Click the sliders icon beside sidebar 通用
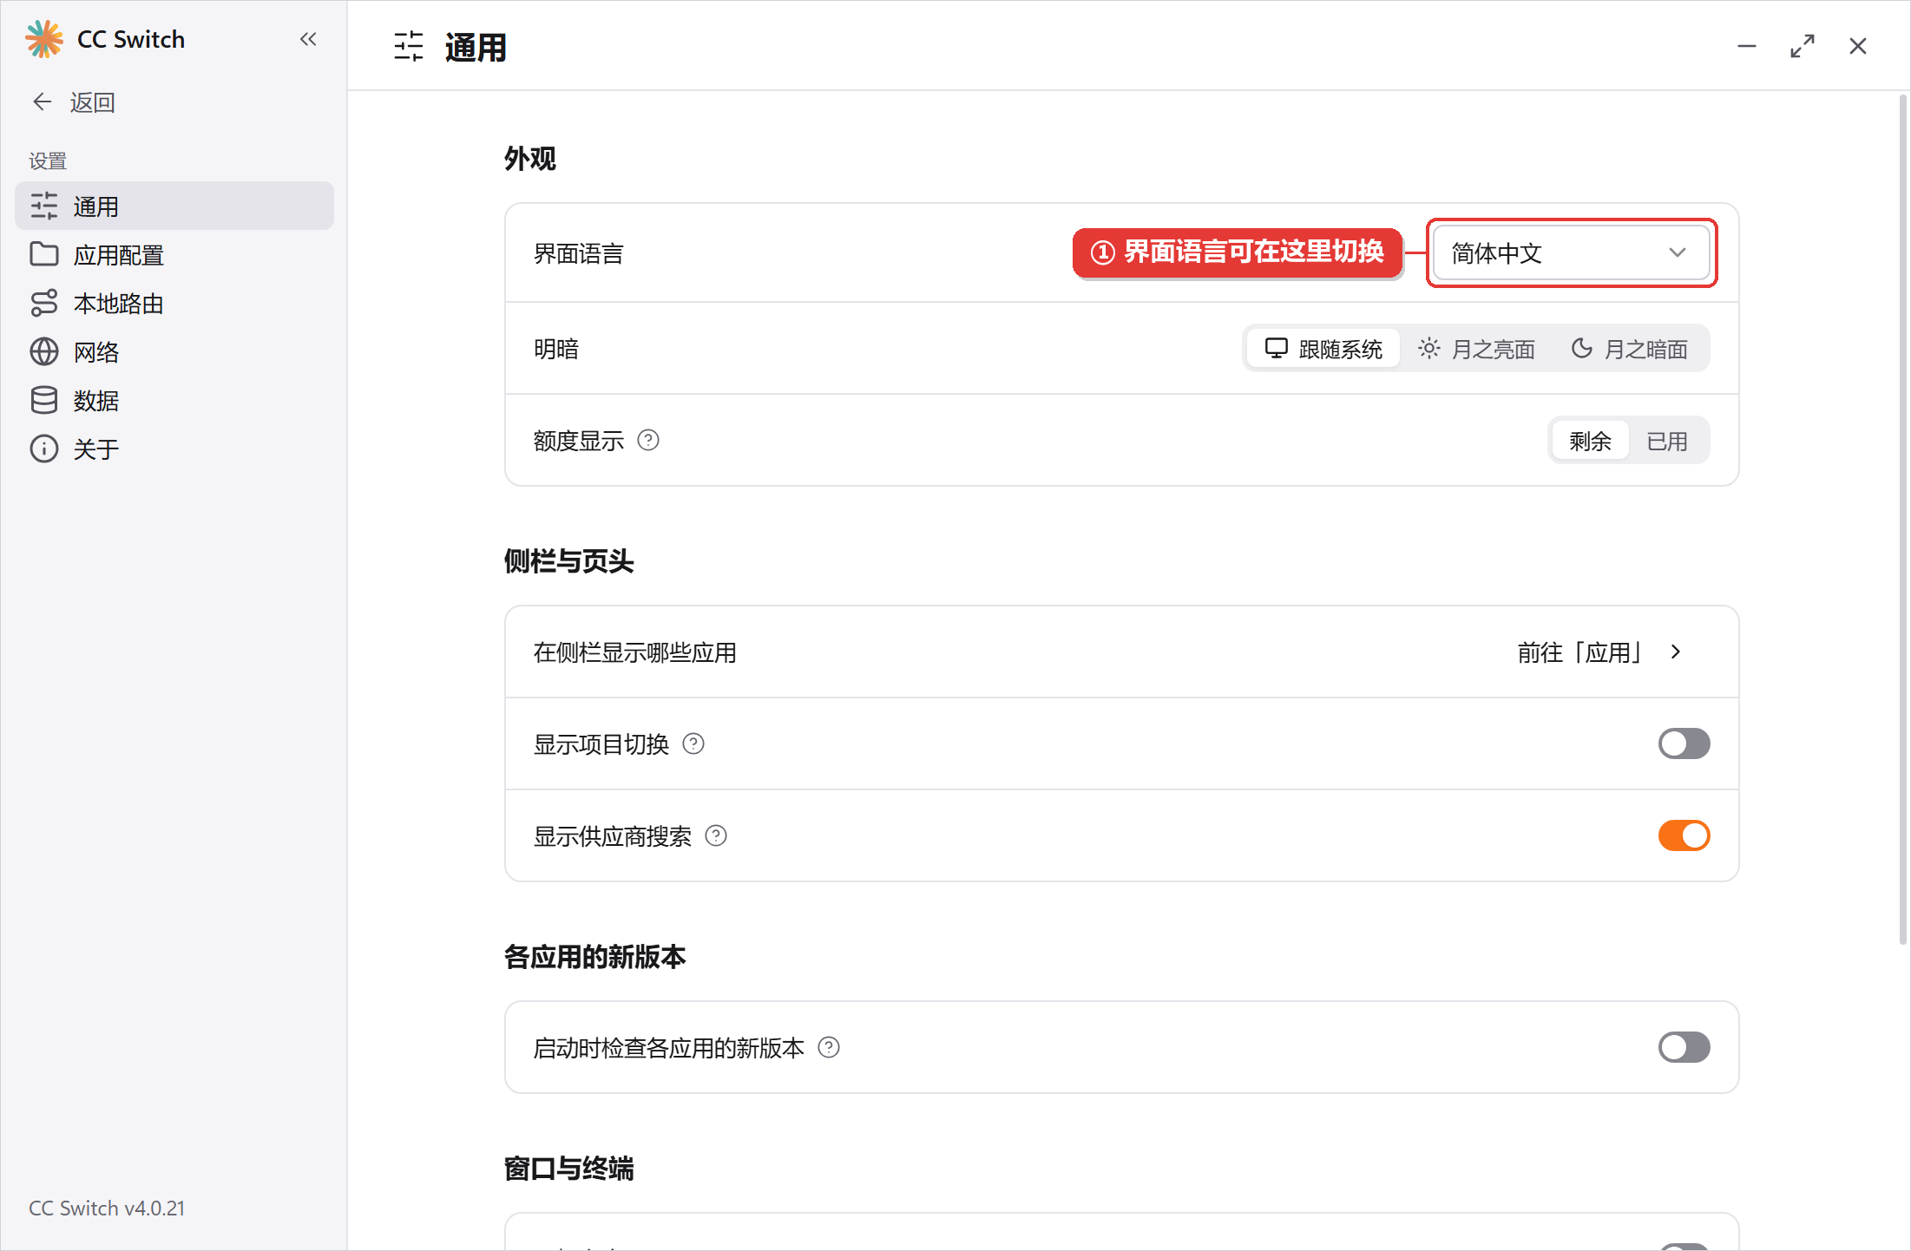The height and width of the screenshot is (1251, 1911). [x=44, y=206]
